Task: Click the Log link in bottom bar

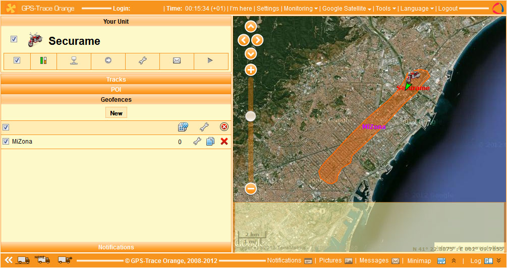Action: (476, 260)
